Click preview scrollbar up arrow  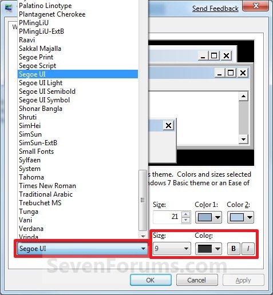tap(243, 96)
